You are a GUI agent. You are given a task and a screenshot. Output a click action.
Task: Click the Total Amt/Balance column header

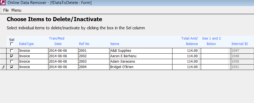pos(190,41)
